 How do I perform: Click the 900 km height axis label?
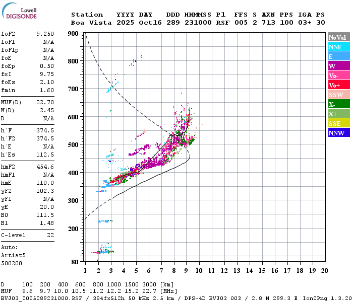tap(73, 34)
